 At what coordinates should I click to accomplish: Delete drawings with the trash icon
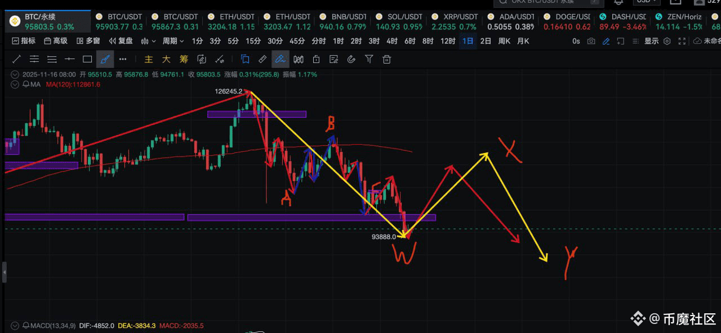[x=386, y=59]
